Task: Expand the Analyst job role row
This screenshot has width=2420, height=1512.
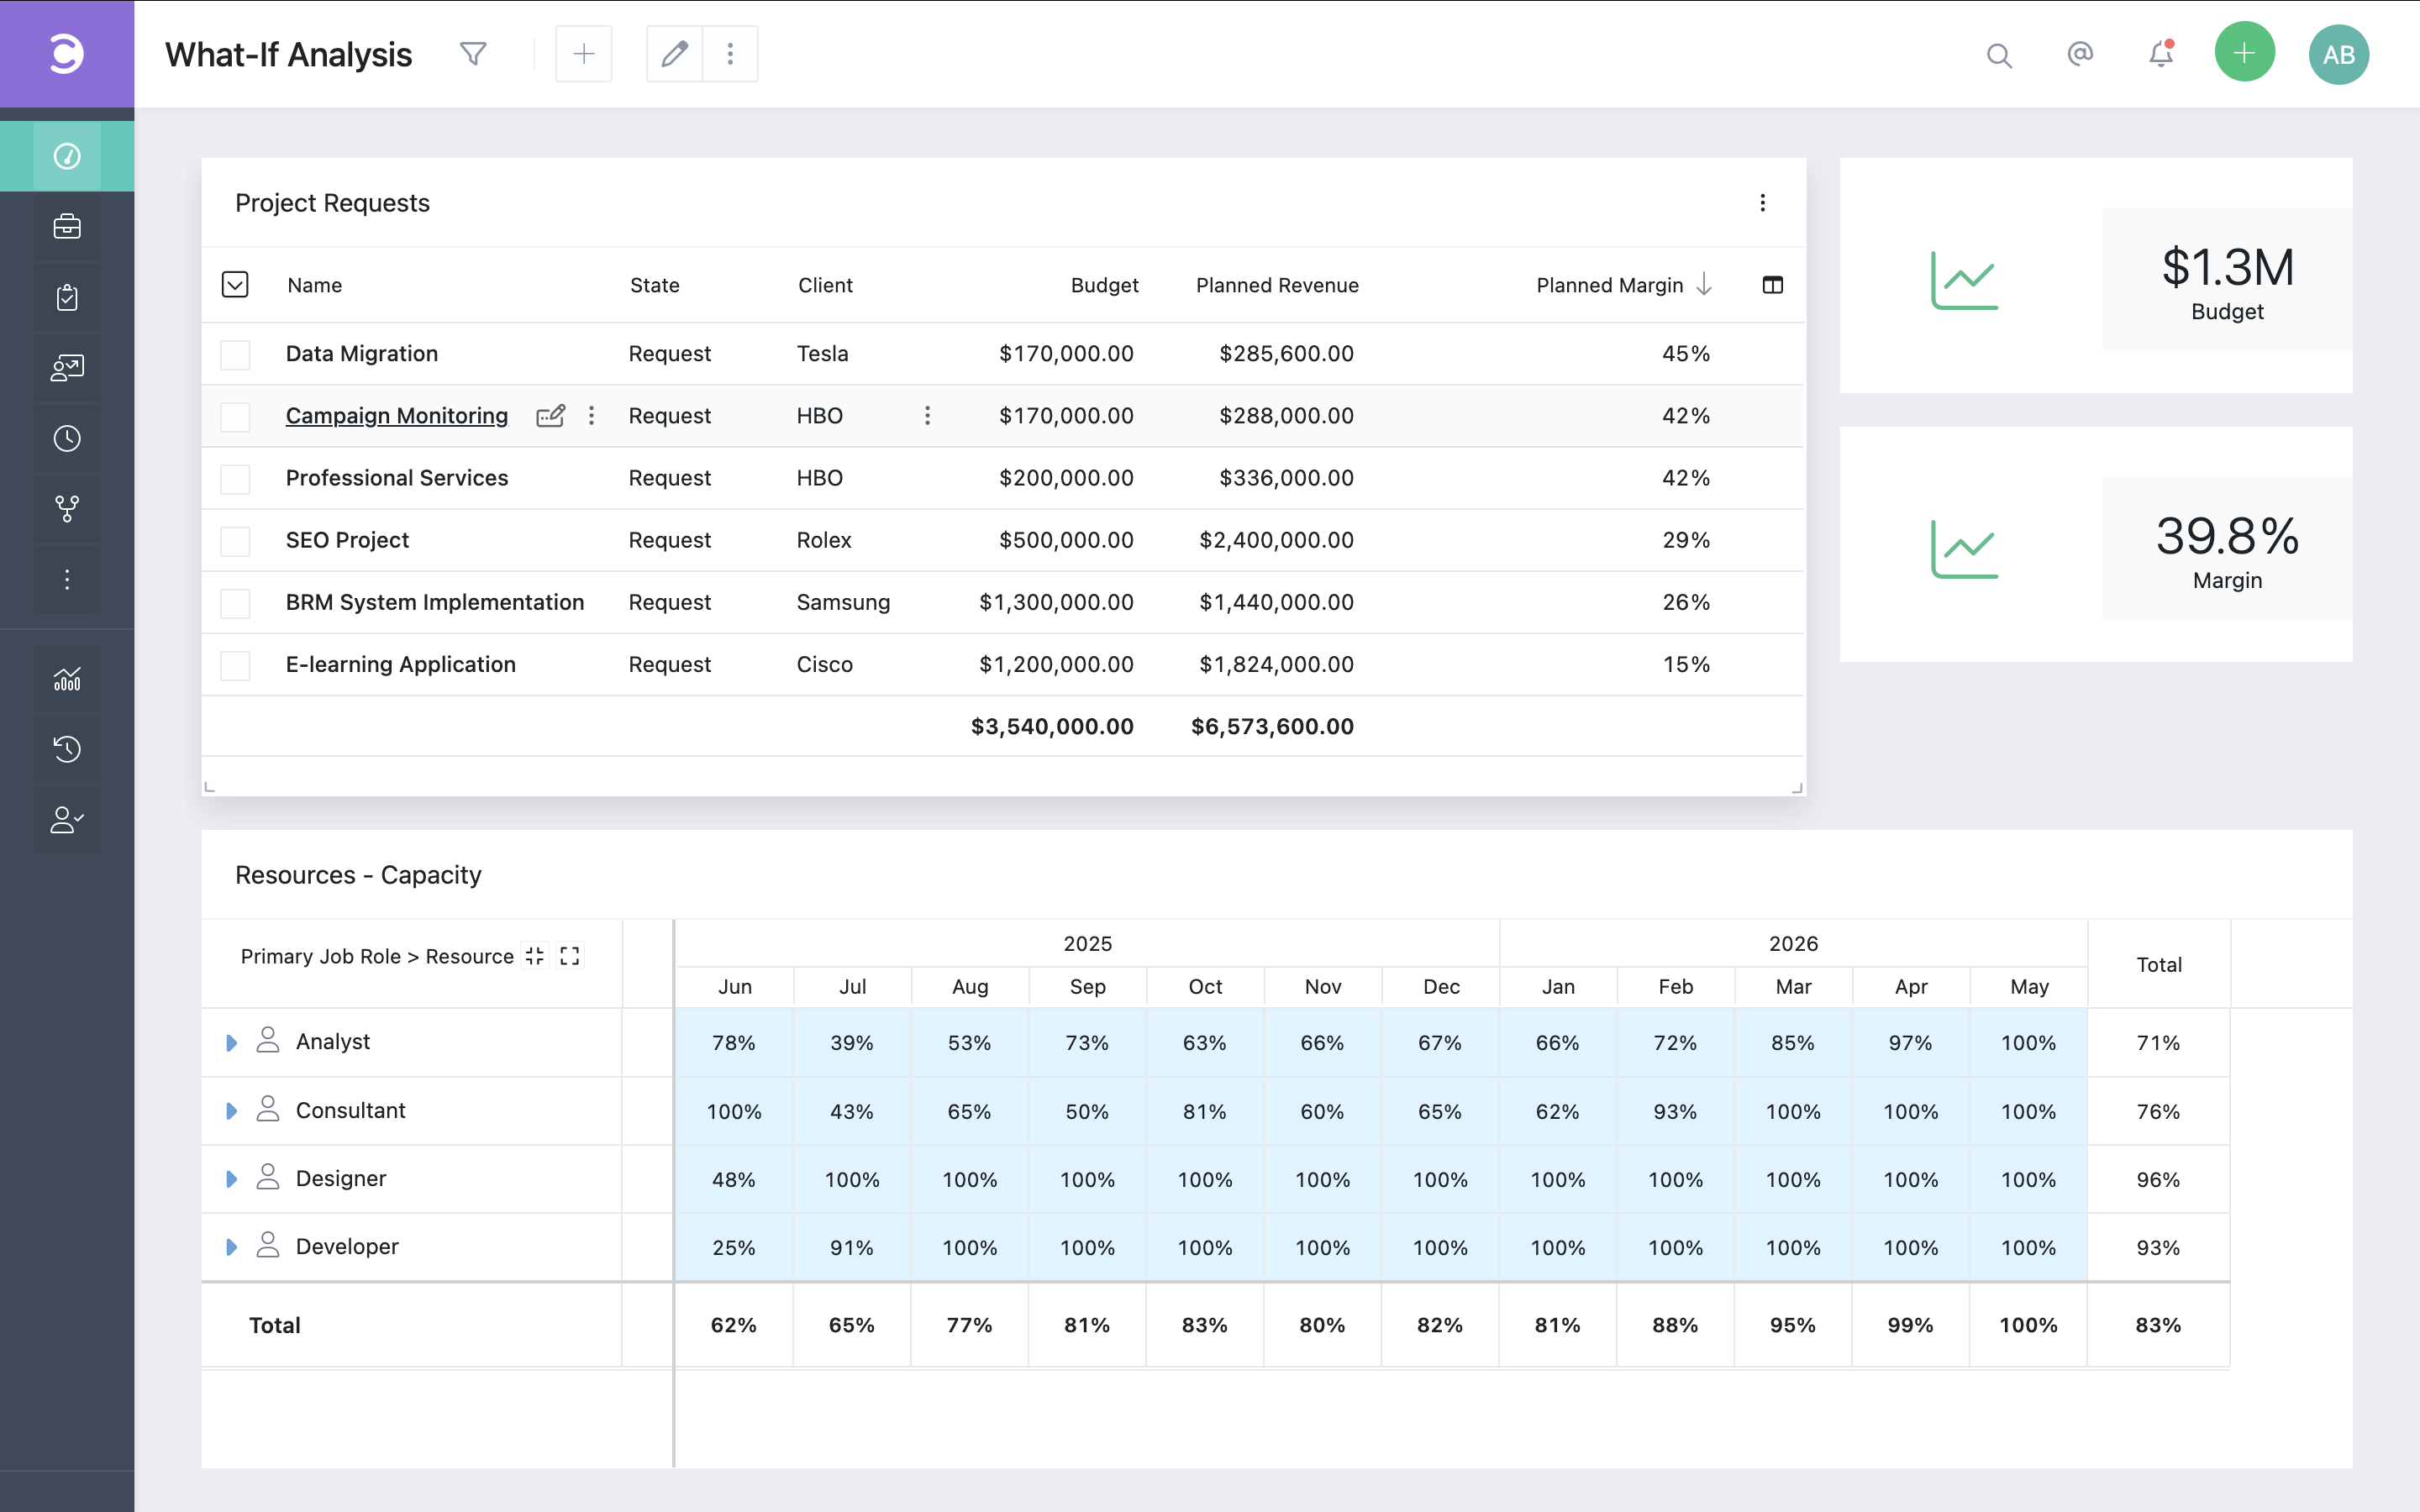Action: [231, 1043]
